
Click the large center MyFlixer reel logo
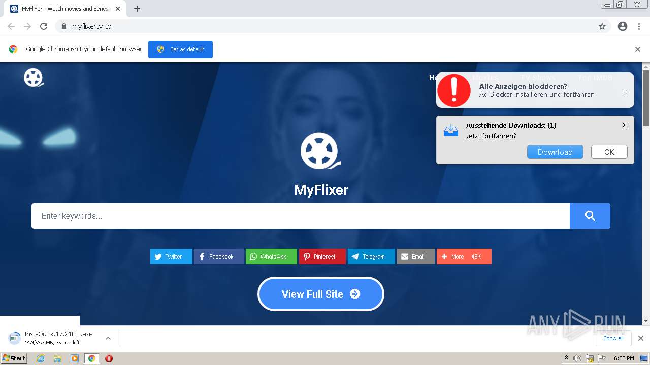coord(320,151)
